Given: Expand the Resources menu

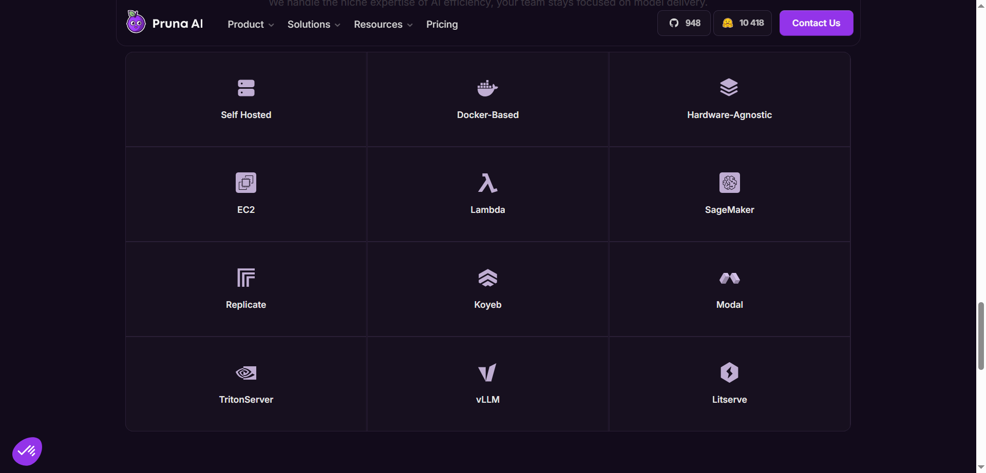Looking at the screenshot, I should (383, 24).
